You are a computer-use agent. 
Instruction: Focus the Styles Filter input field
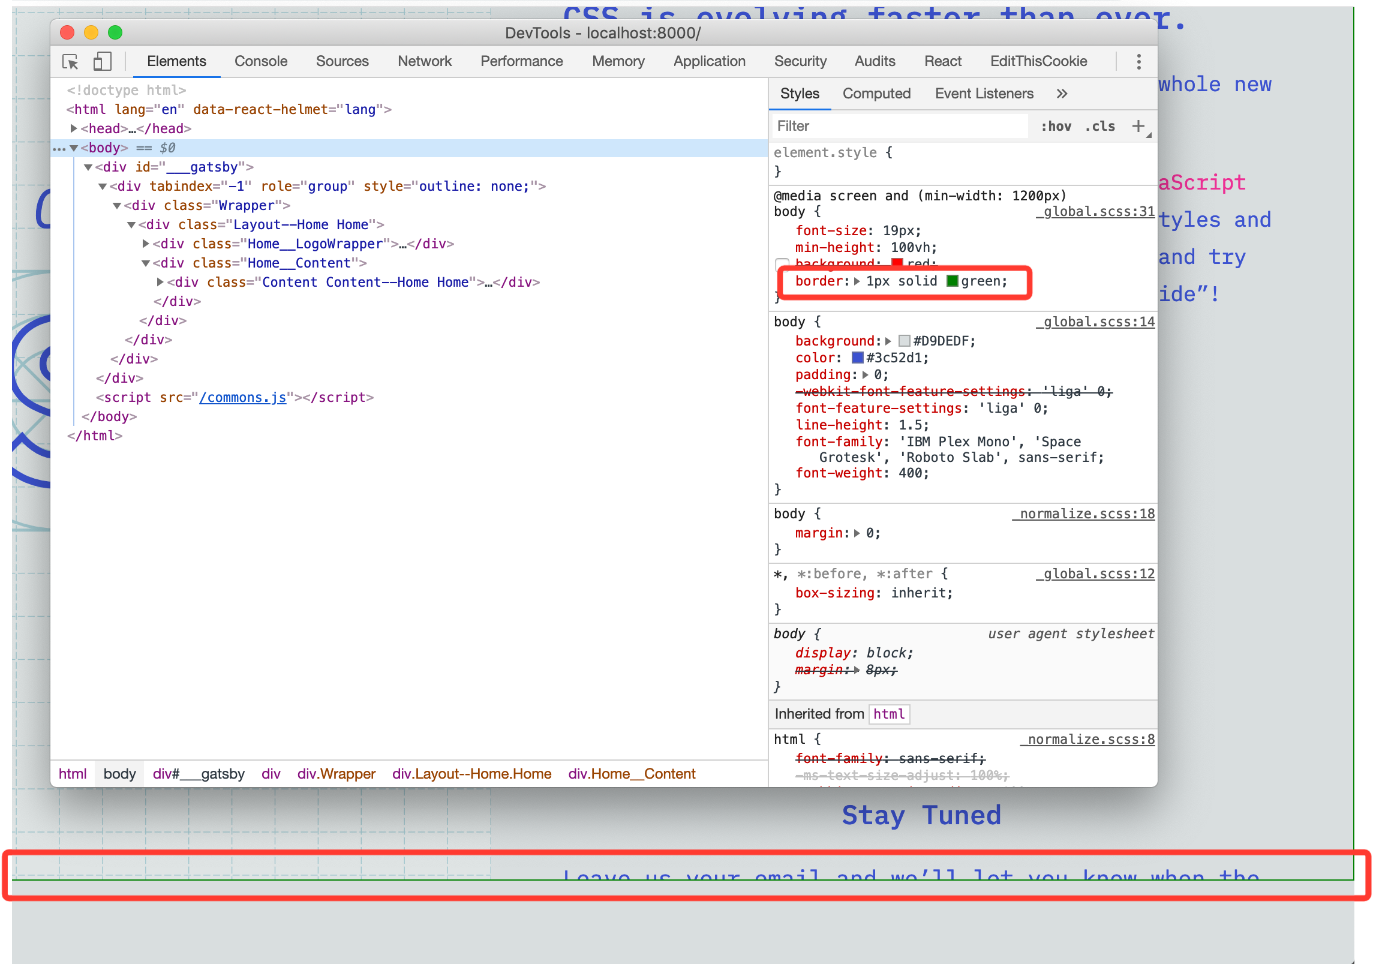click(900, 126)
